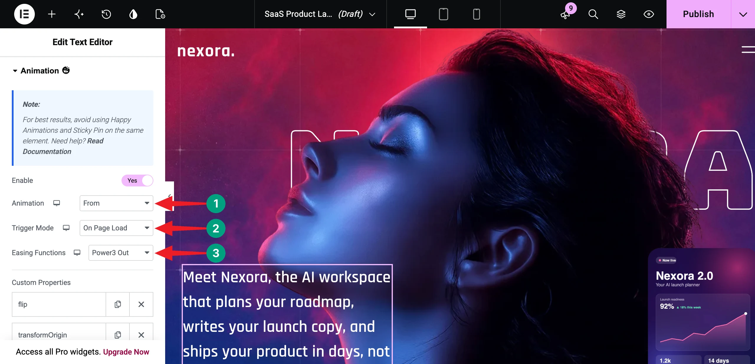Preview changes with the eye icon
755x364 pixels.
[x=649, y=14]
